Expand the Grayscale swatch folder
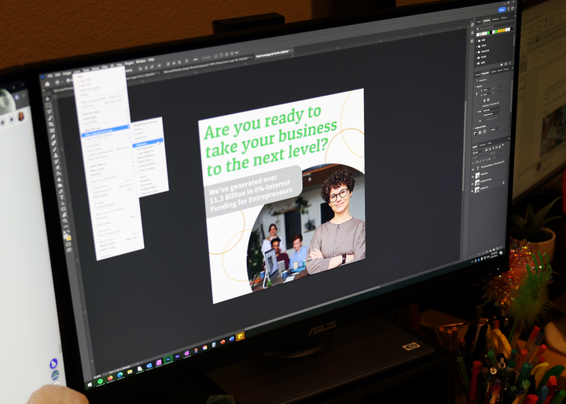The height and width of the screenshot is (404, 566). 476,53
